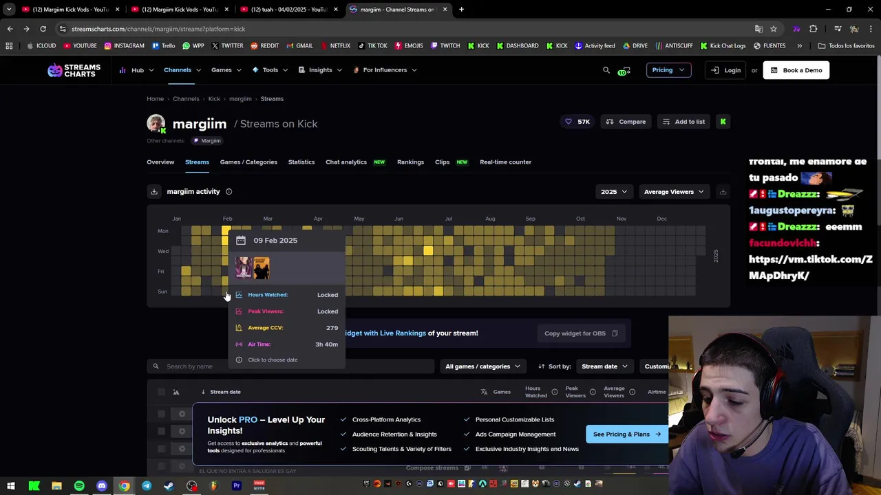Click the translate page icon in address bar
This screenshot has height=495, width=881.
coord(758,29)
